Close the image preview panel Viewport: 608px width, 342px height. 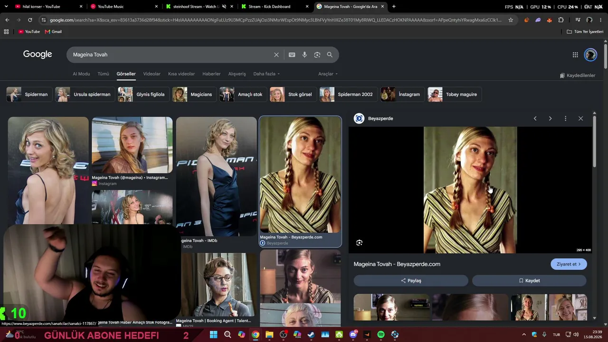[580, 118]
